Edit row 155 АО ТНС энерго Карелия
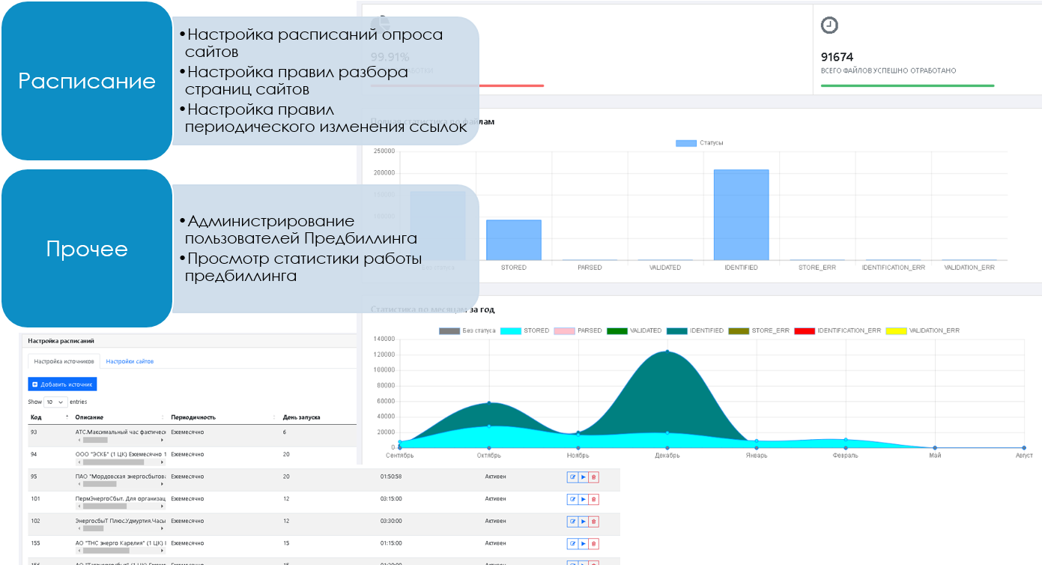The width and height of the screenshot is (1042, 565). click(x=572, y=543)
